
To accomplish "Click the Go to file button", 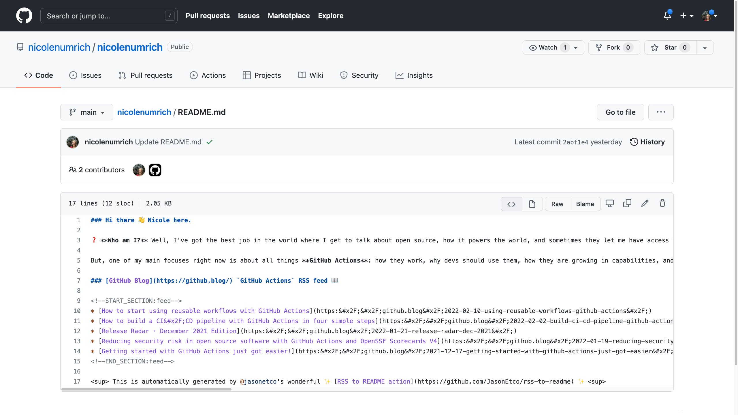I will [x=620, y=112].
